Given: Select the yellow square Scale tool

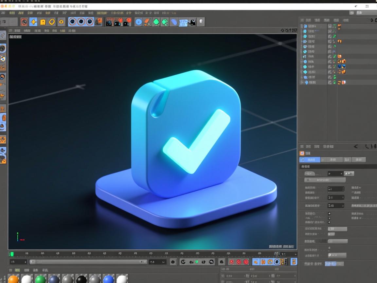Looking at the screenshot, I should [43, 22].
